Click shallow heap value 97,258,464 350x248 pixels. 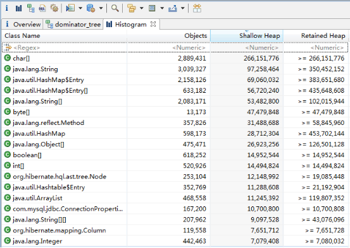click(x=263, y=69)
